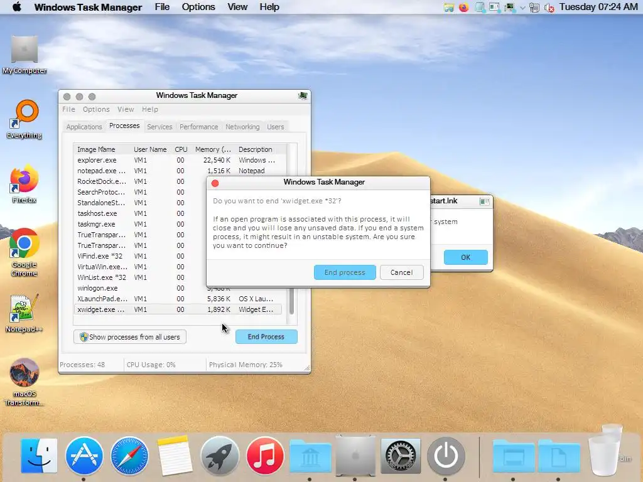The image size is (643, 482).
Task: Select notepad.exe process row
Action: pyautogui.click(x=178, y=171)
